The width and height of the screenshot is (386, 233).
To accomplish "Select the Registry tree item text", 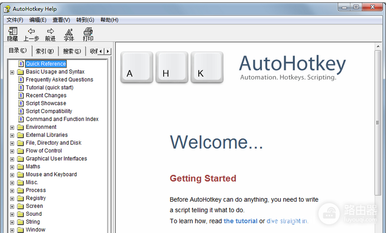I will [36, 198].
